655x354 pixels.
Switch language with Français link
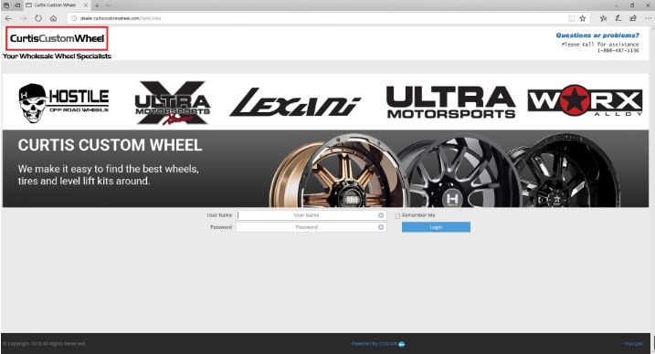[633, 344]
